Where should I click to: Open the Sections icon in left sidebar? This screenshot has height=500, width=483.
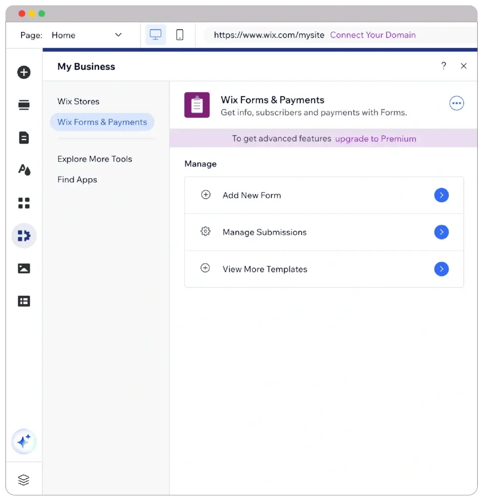pyautogui.click(x=24, y=105)
